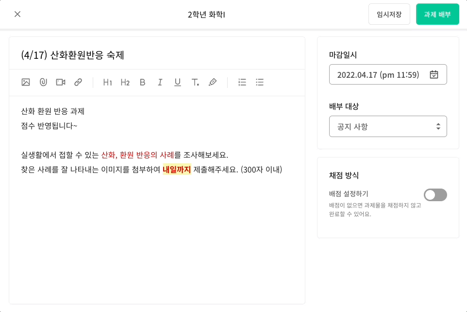Enable the 배점 설정하기 toggle
The height and width of the screenshot is (312, 467).
435,195
